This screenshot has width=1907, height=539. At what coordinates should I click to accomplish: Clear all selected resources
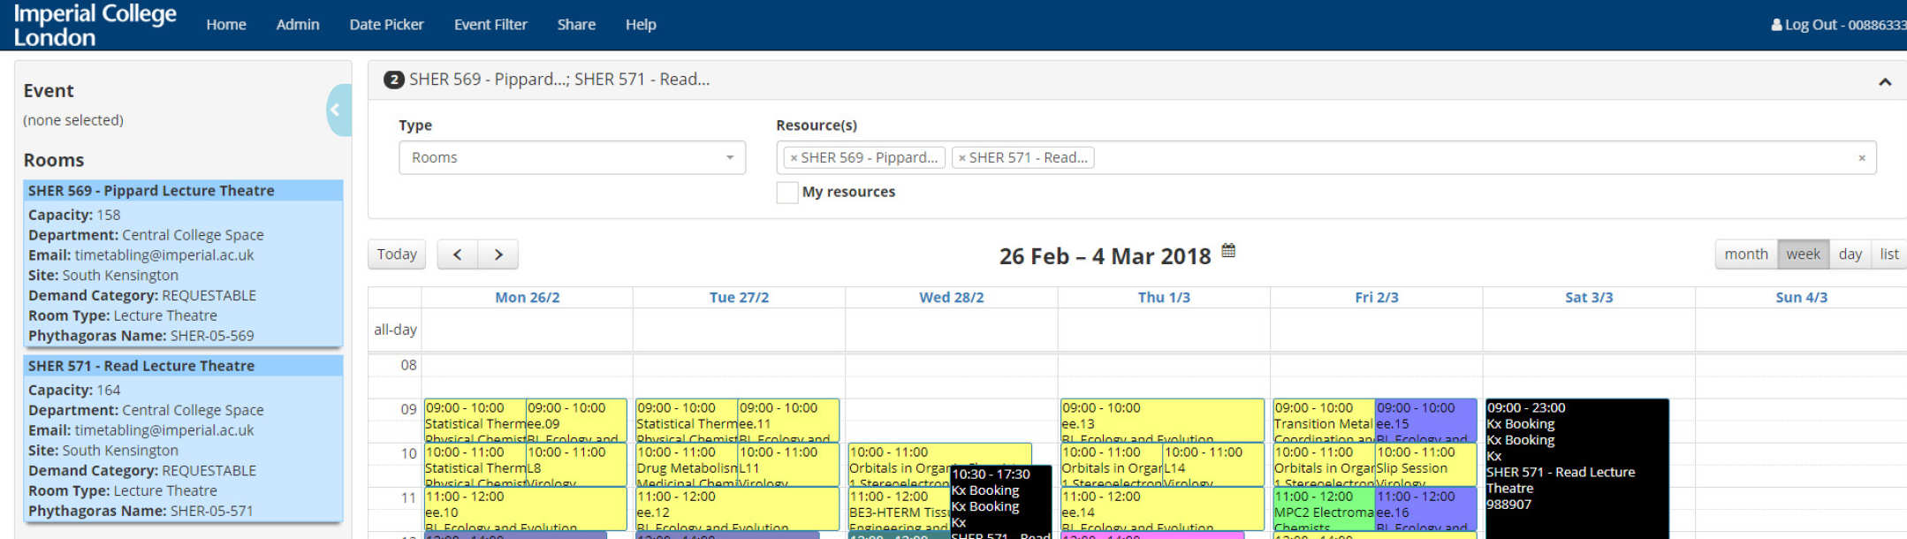(1861, 158)
